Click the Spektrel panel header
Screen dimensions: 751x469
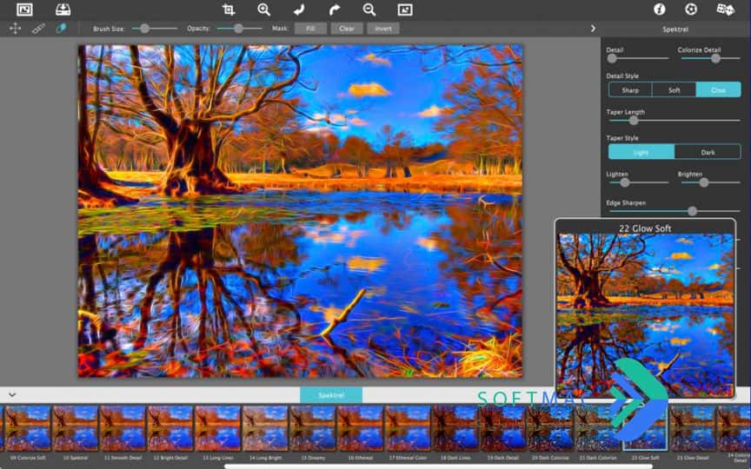(675, 30)
